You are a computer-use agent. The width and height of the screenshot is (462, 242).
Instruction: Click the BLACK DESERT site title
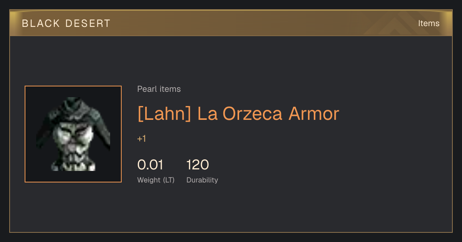tap(66, 23)
